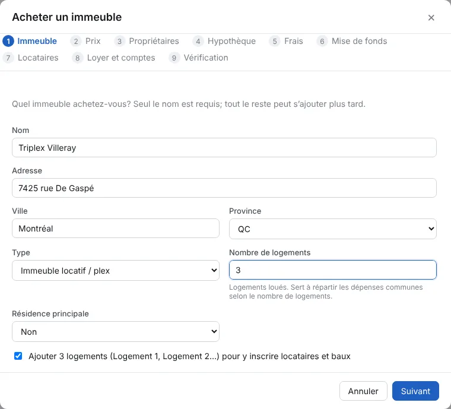Focus the Adresse input field
The height and width of the screenshot is (409, 451).
tap(224, 188)
